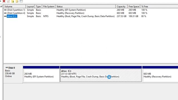
Task: Click the folder icon with green arrow
Action: point(13,1)
